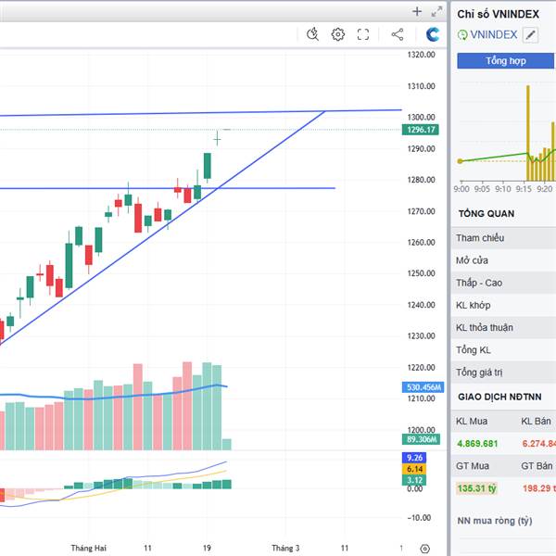Screen dimensions: 556x556
Task: Click the KL khớp row
Action: coord(503,305)
